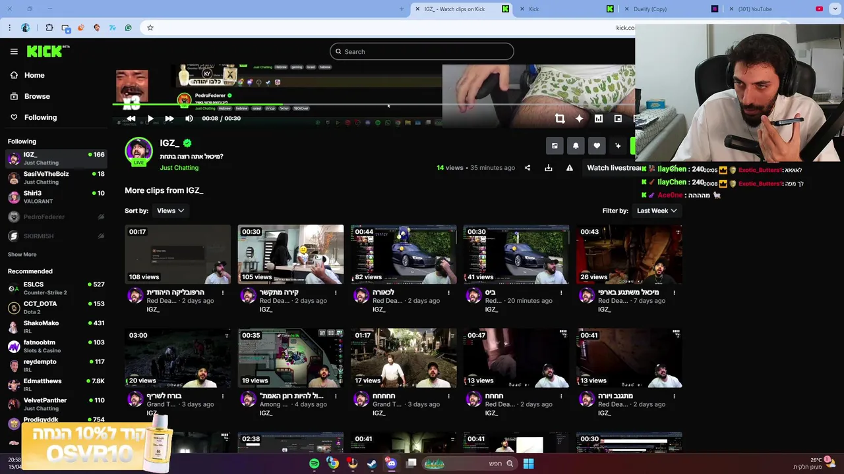This screenshot has height=474, width=844.
Task: Open fatnoobtm recommended channel
Action: [x=55, y=346]
